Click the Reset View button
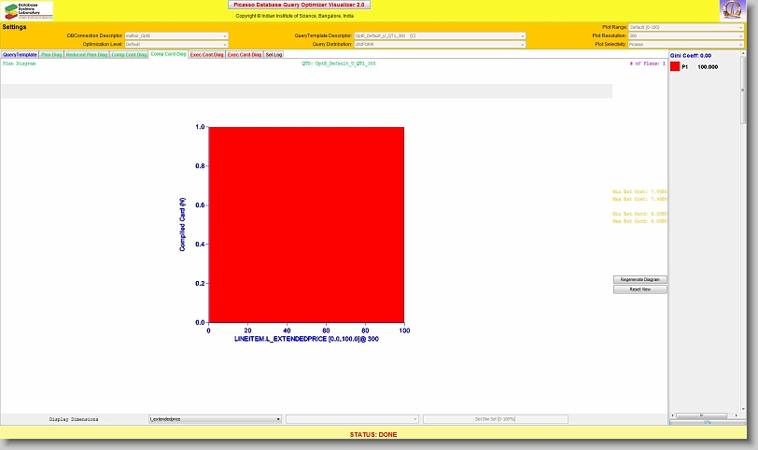Viewport: 758px width, 450px height. (639, 289)
